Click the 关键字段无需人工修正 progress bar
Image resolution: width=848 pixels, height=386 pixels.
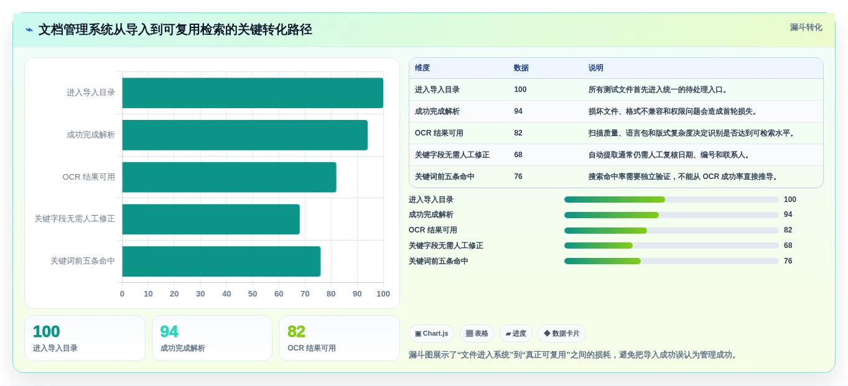point(671,246)
